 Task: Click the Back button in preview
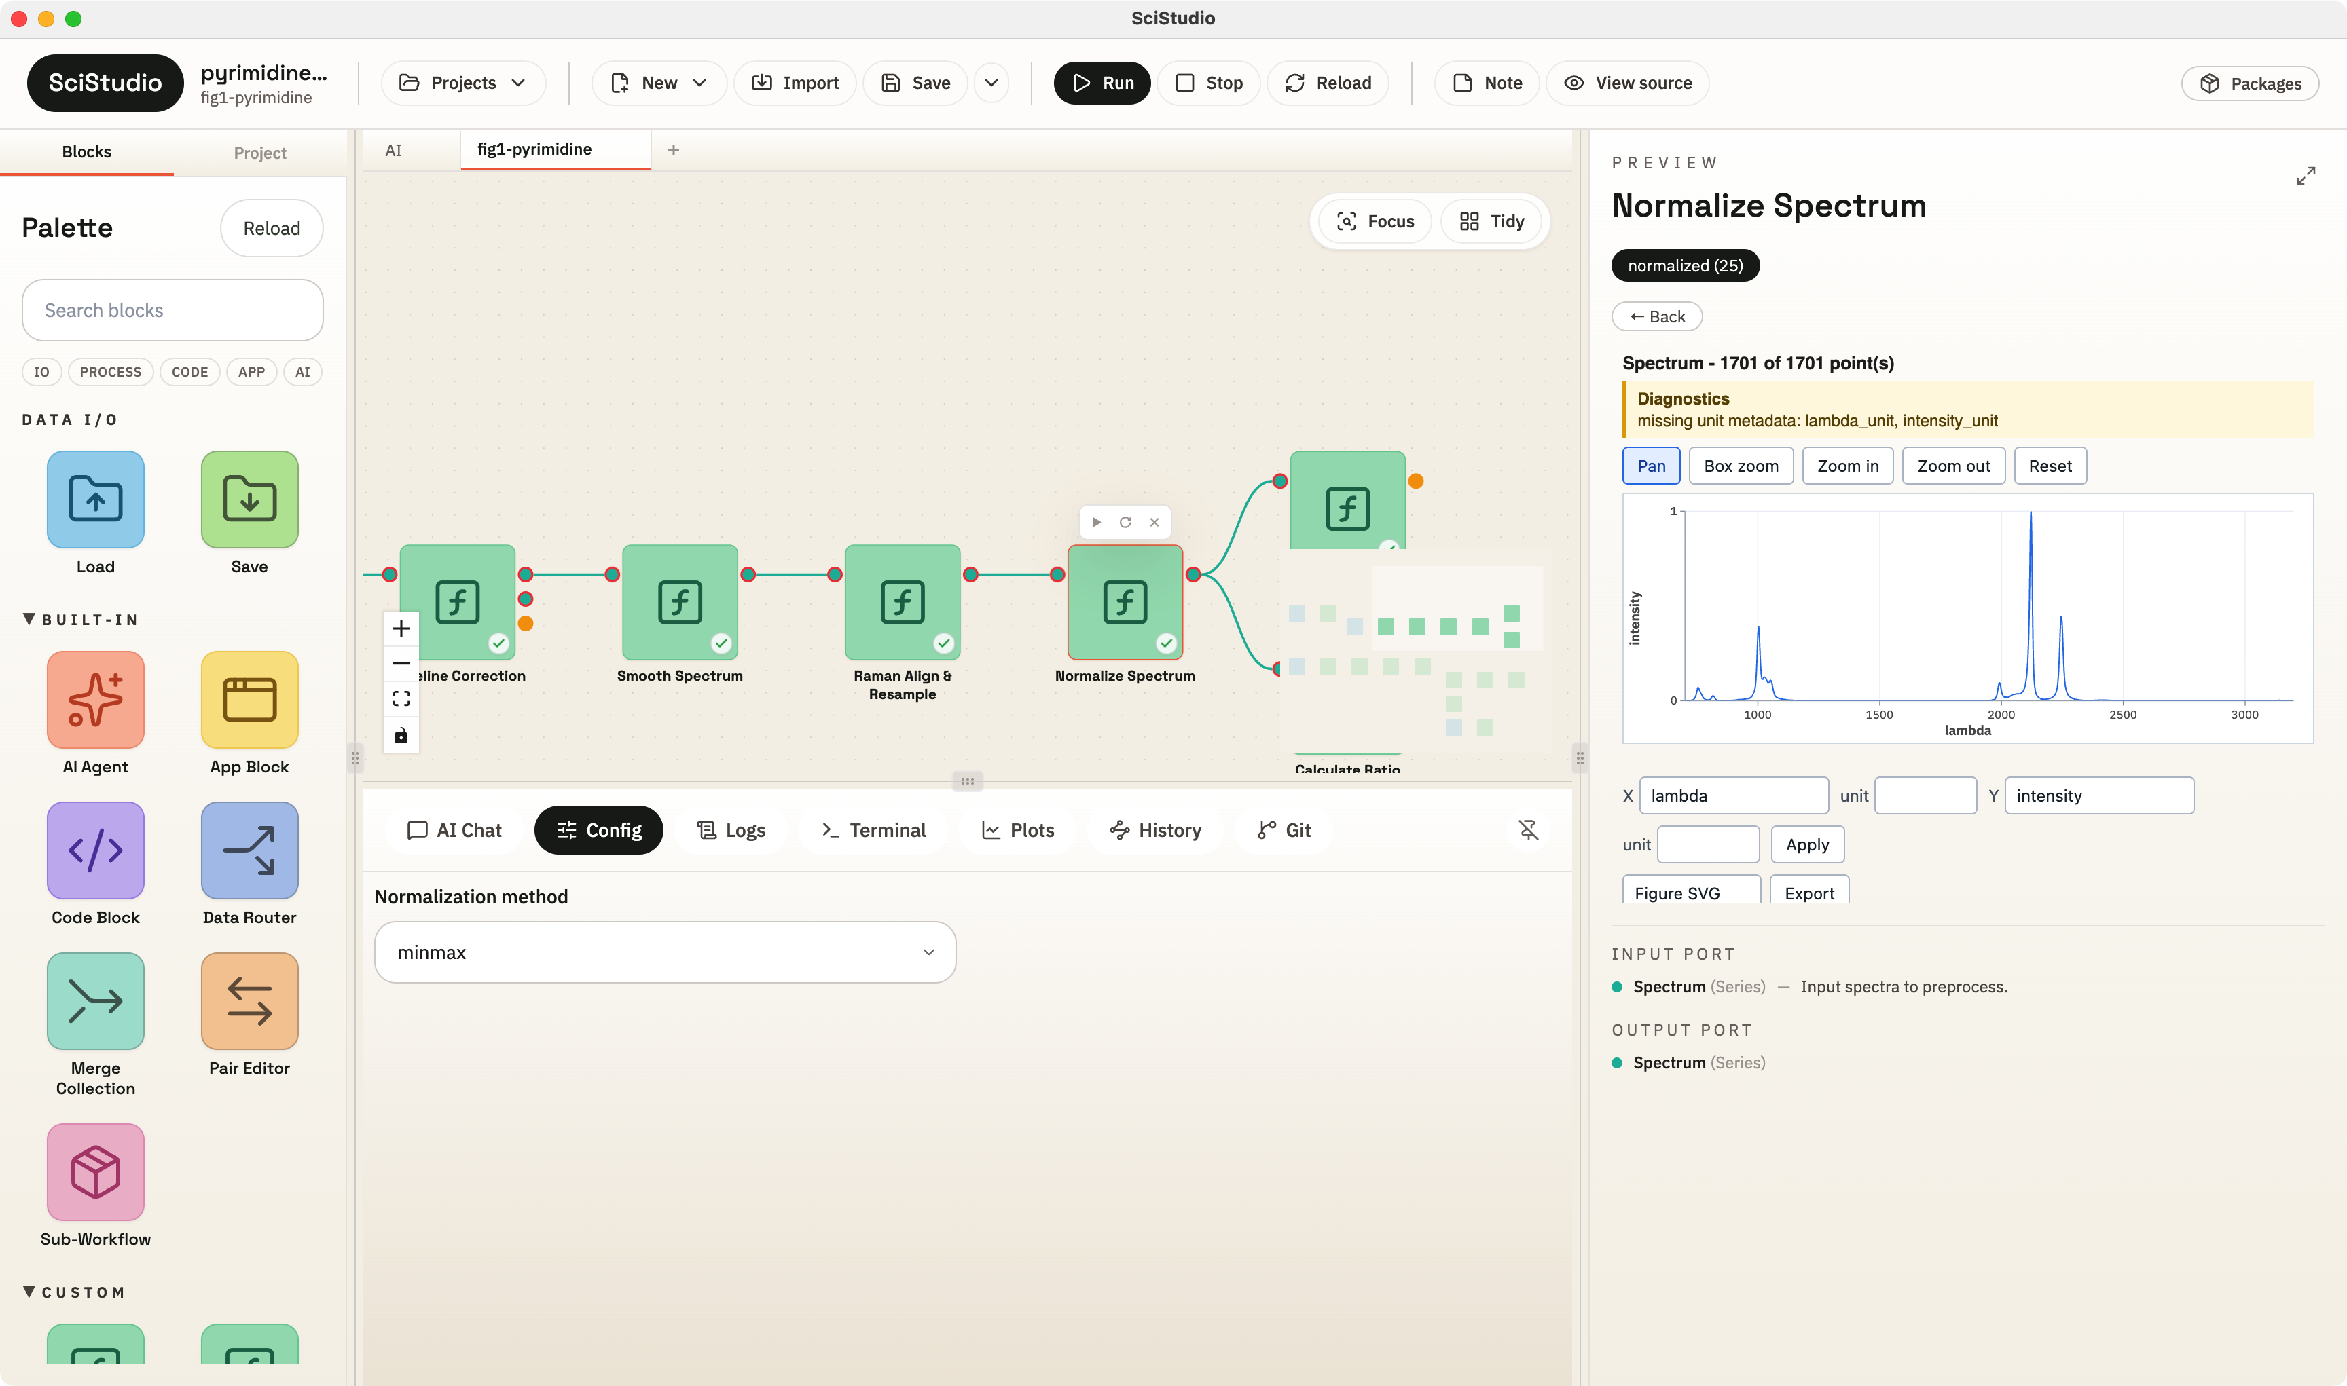(x=1658, y=316)
